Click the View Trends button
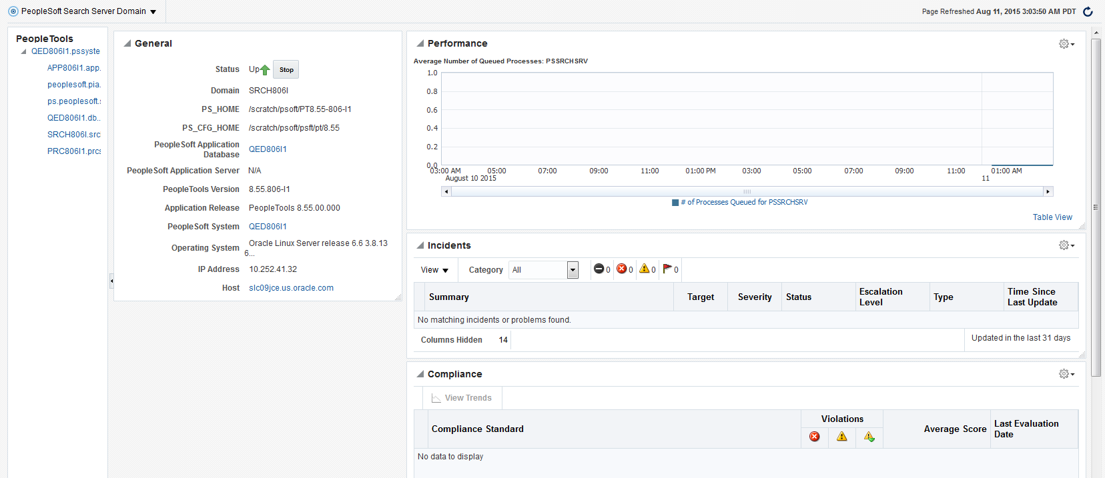 (462, 398)
